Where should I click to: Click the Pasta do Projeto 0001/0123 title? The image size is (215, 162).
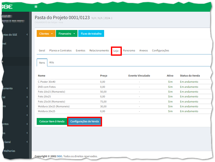pos(62,18)
